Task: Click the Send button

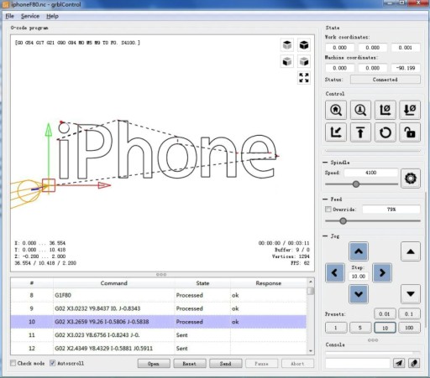Action: tap(225, 364)
